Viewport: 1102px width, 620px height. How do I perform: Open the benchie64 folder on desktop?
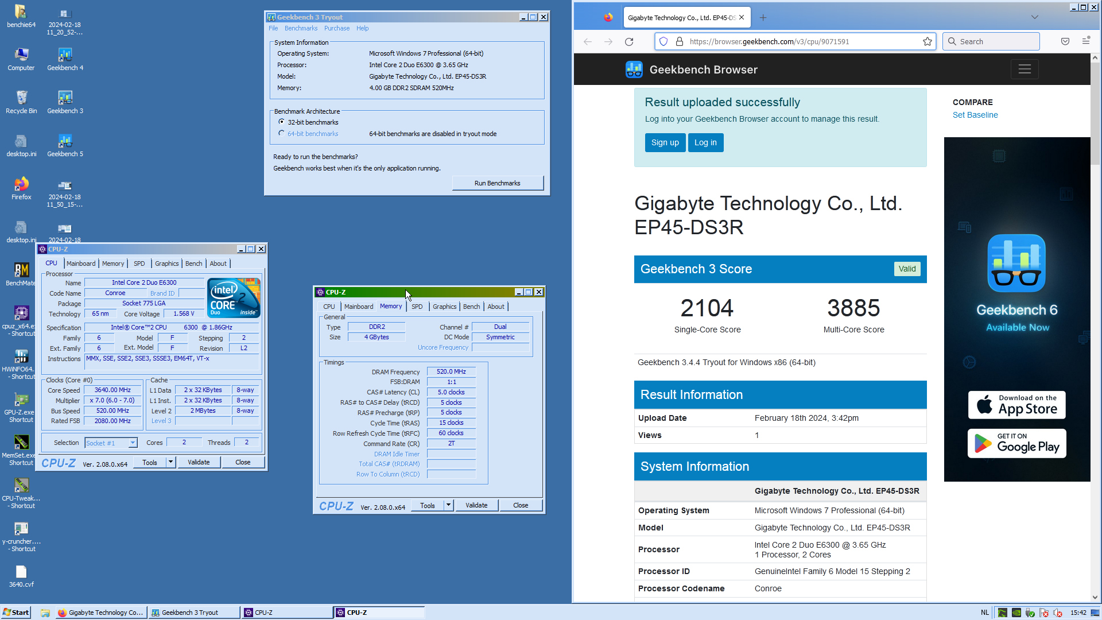pos(21,16)
